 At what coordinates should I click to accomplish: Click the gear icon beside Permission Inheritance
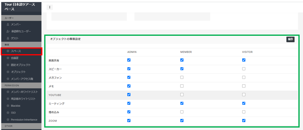(8, 120)
